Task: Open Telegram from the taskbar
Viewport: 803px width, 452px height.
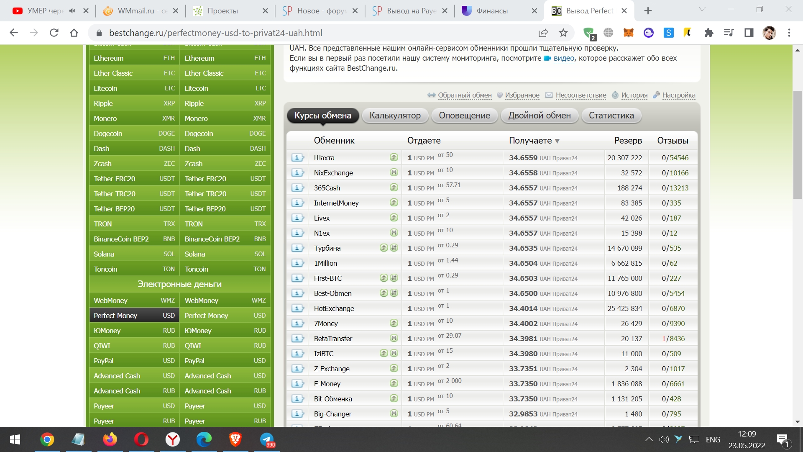Action: click(266, 439)
